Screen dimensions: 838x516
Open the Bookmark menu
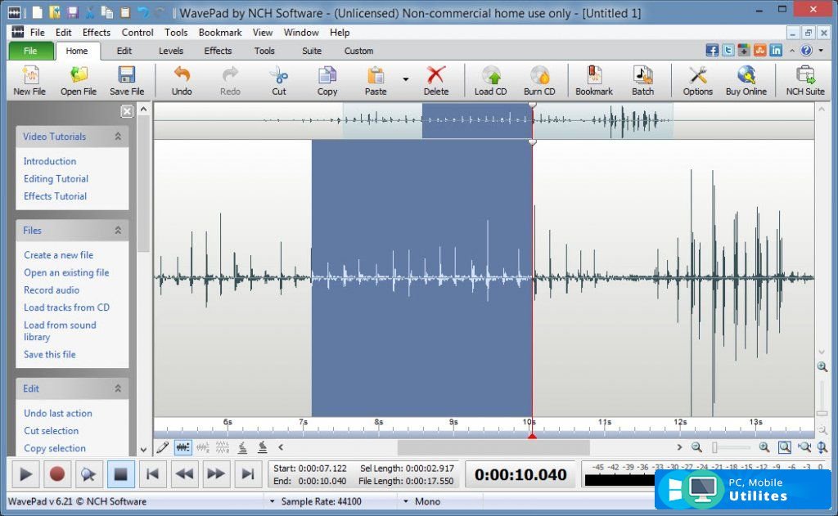click(x=220, y=33)
